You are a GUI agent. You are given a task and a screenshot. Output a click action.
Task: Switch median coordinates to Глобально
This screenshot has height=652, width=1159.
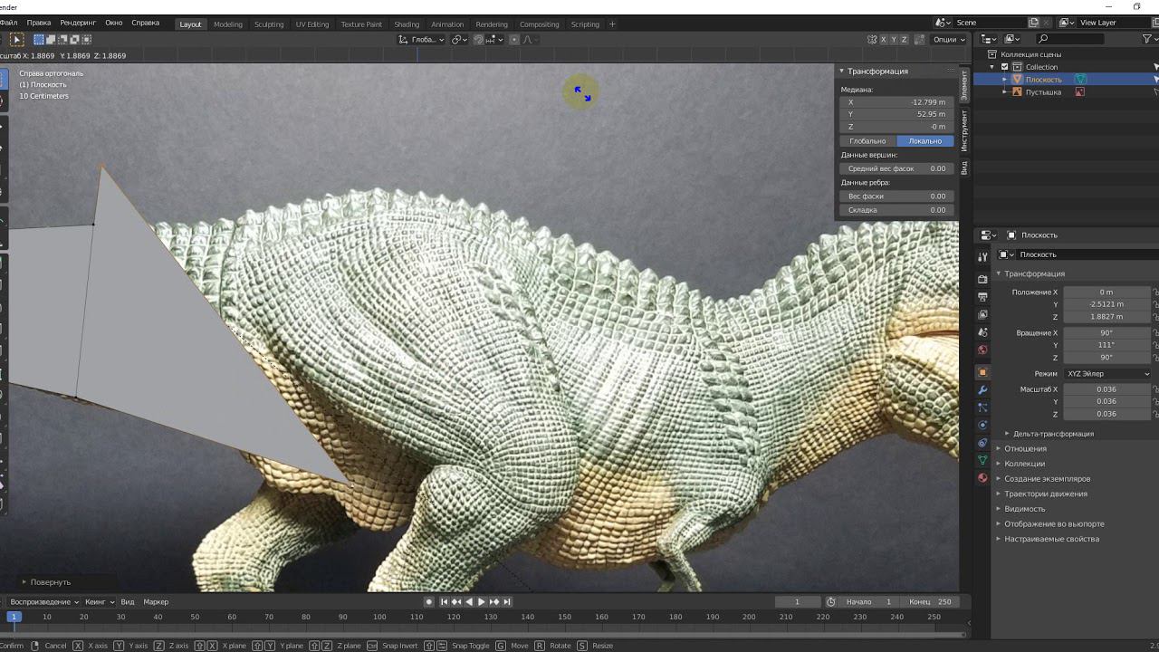867,141
